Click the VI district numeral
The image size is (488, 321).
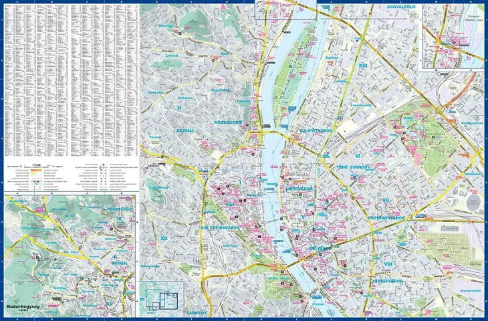(x=358, y=156)
